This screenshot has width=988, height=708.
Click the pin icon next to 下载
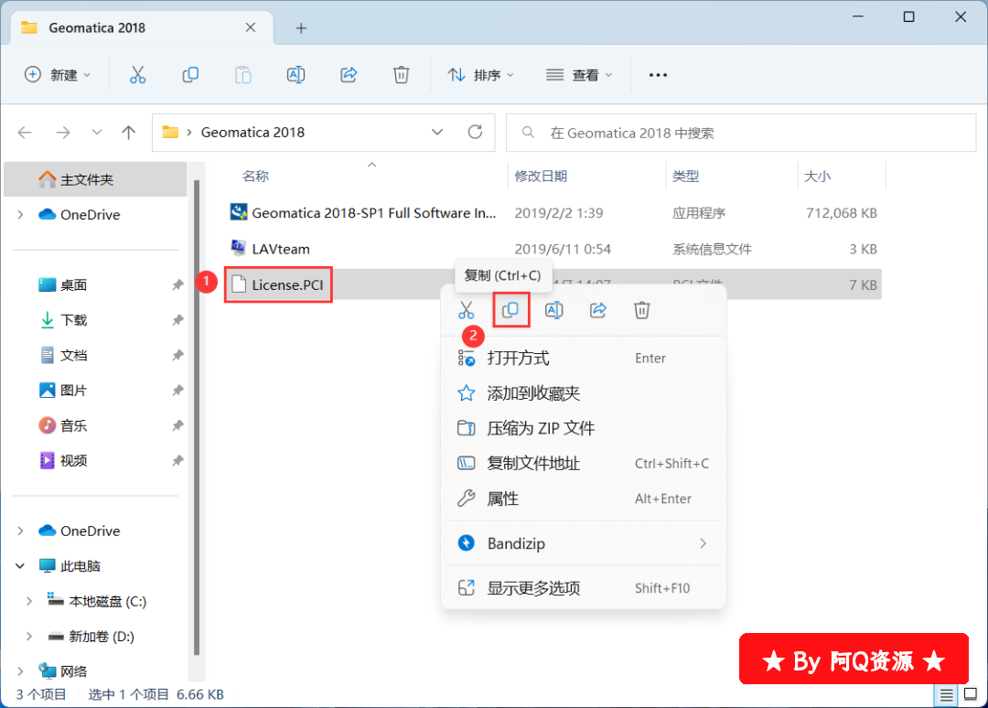pyautogui.click(x=177, y=320)
